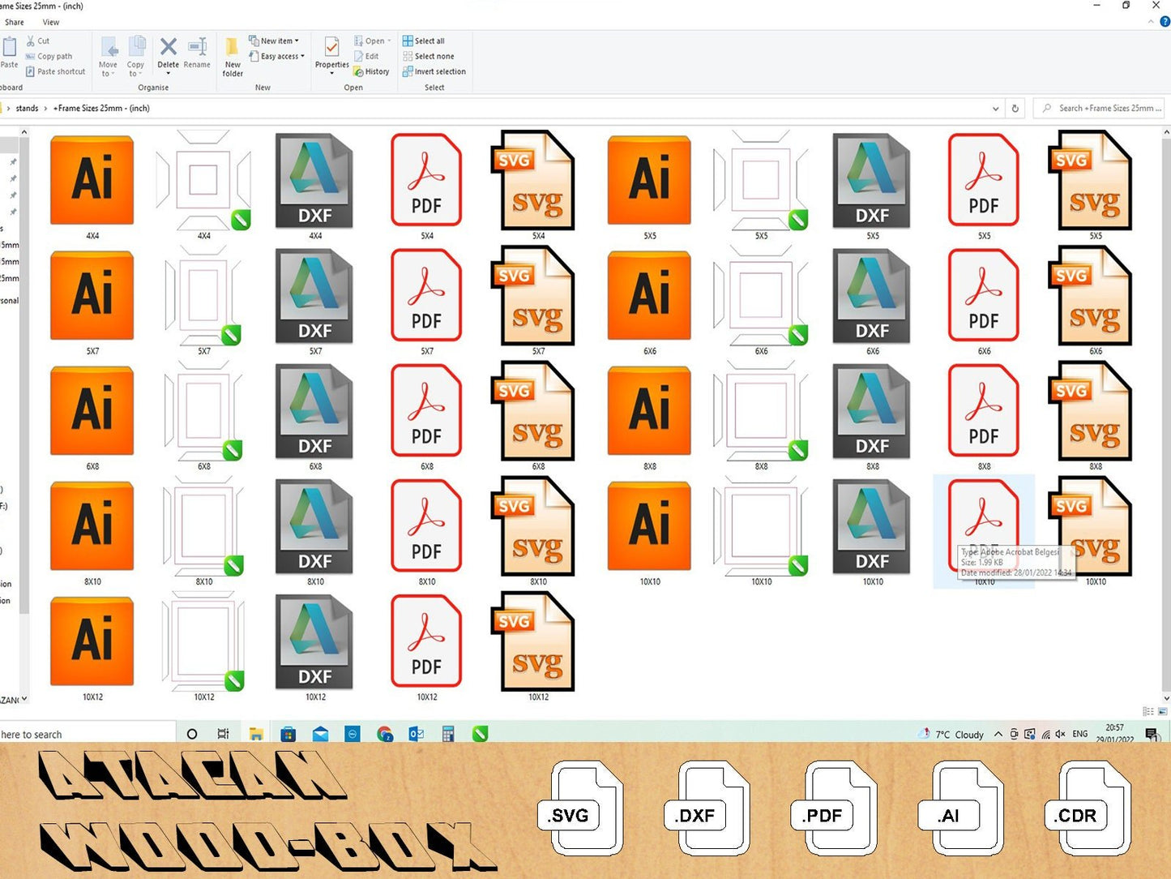Open the View ribbon tab
This screenshot has height=879, width=1171.
51,22
